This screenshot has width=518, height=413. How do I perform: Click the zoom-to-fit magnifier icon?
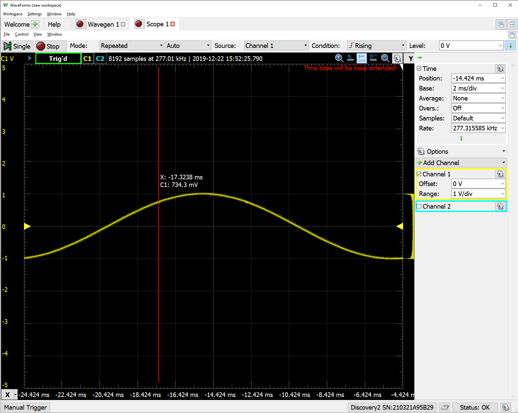click(385, 58)
